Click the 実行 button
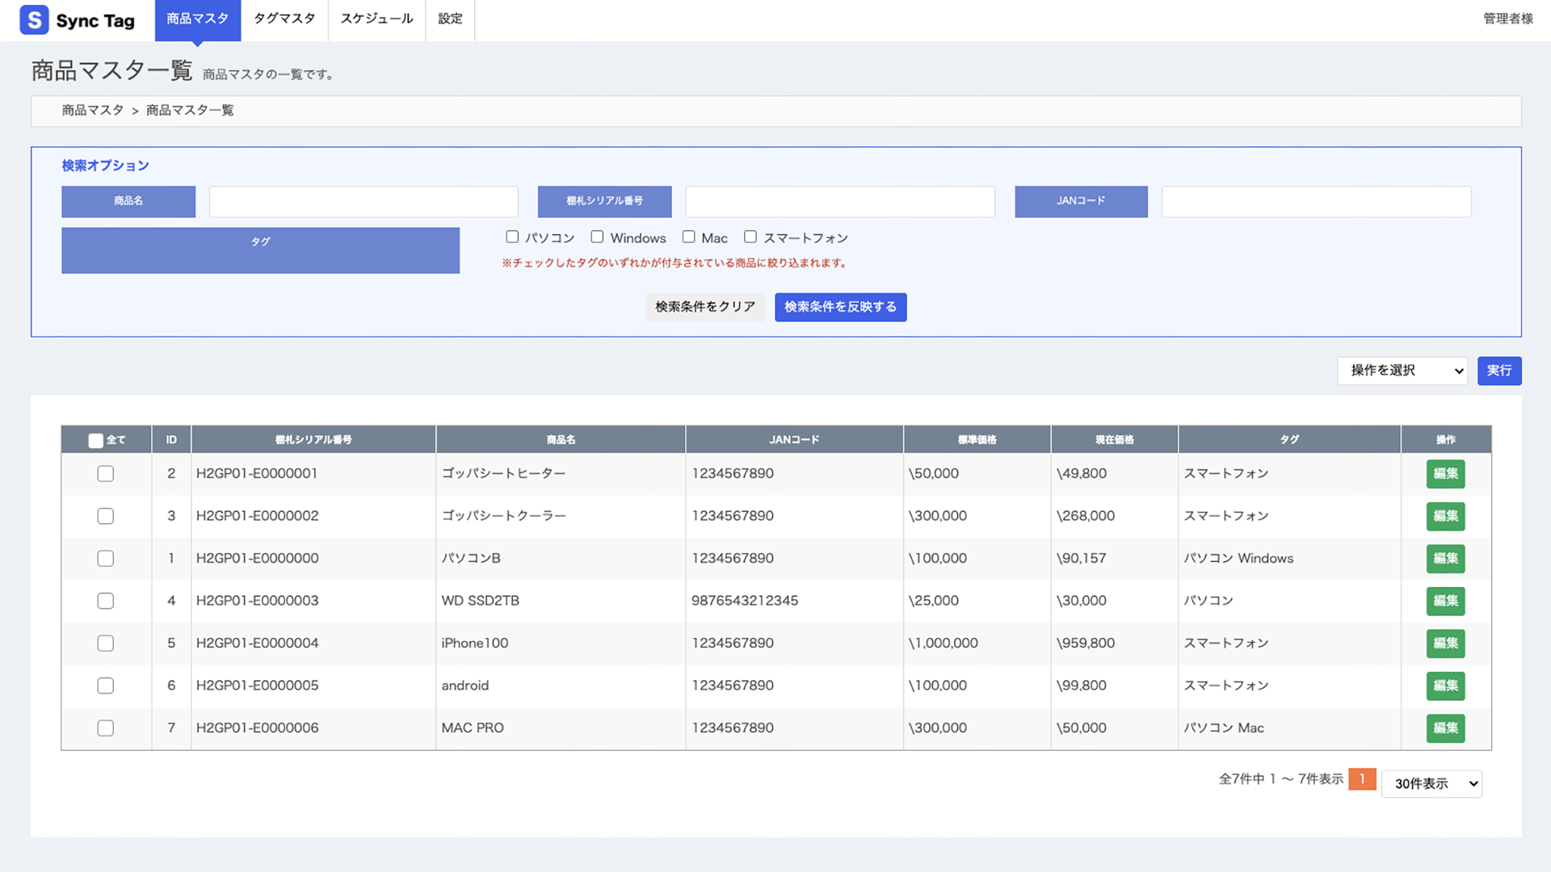 click(x=1499, y=371)
